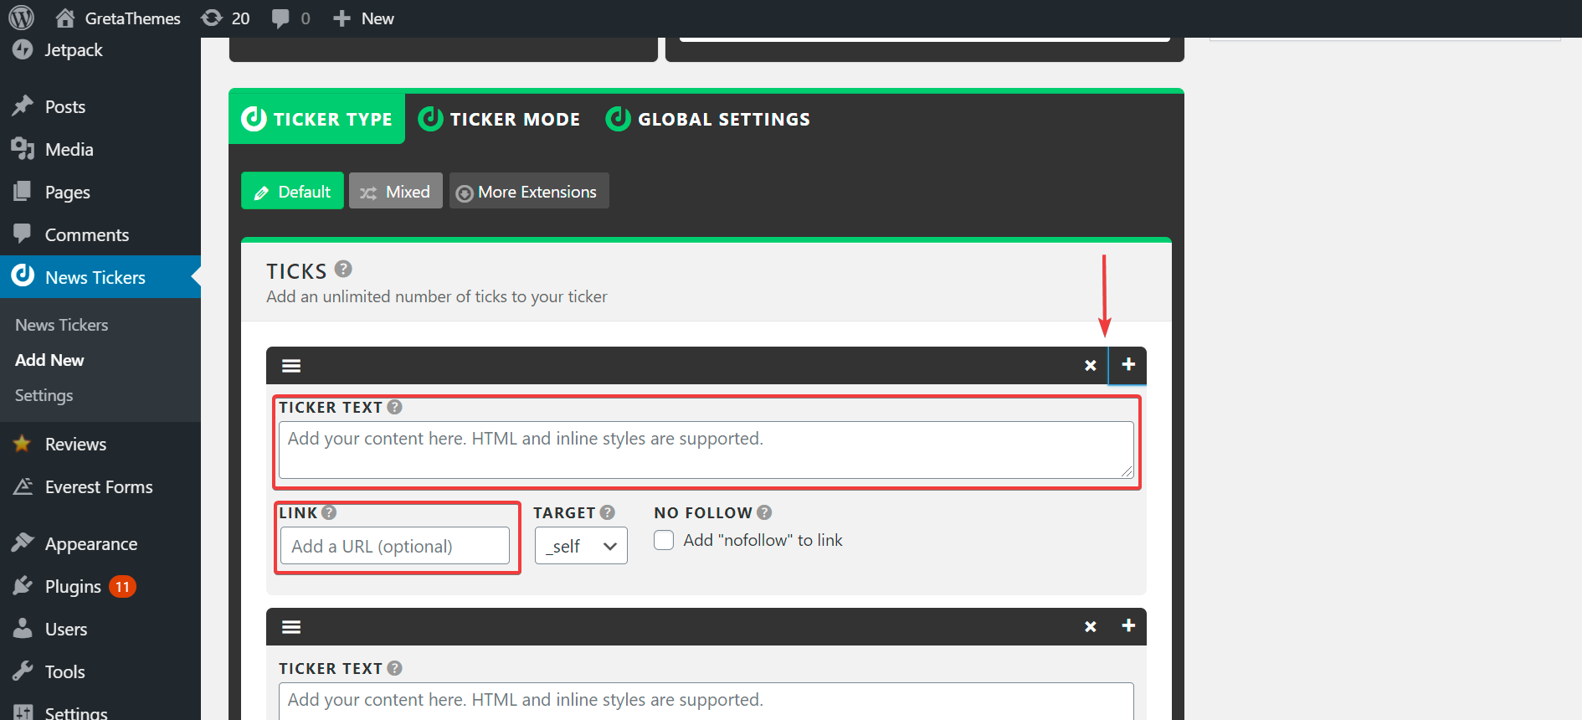Click the Plugins plug icon

[23, 585]
